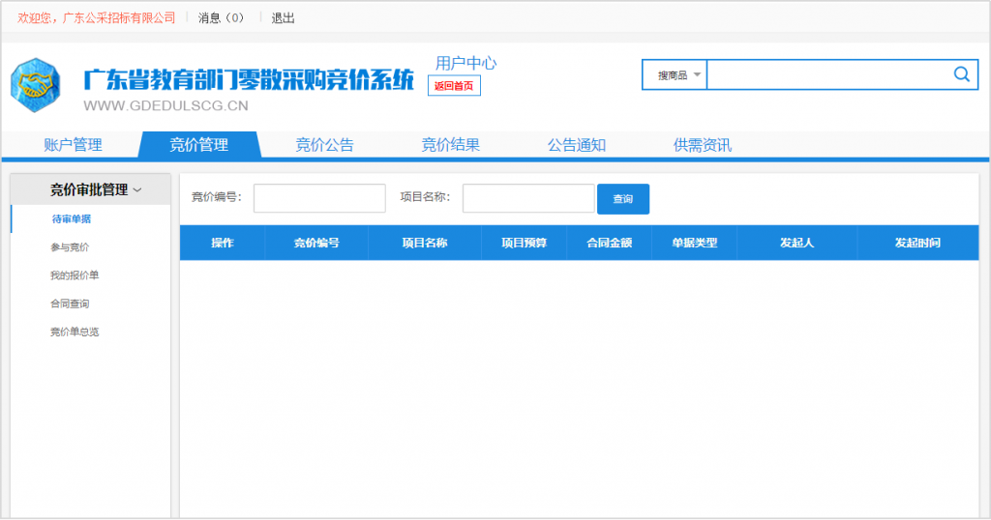The width and height of the screenshot is (991, 520).
Task: Open 我的报价单 in the sidebar
Action: pyautogui.click(x=75, y=275)
